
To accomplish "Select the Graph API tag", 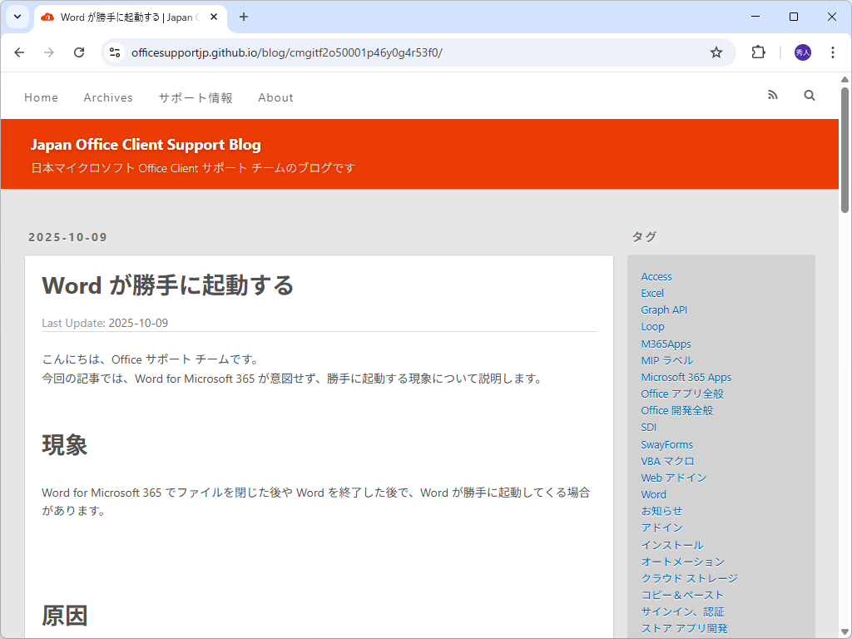I will click(x=664, y=310).
